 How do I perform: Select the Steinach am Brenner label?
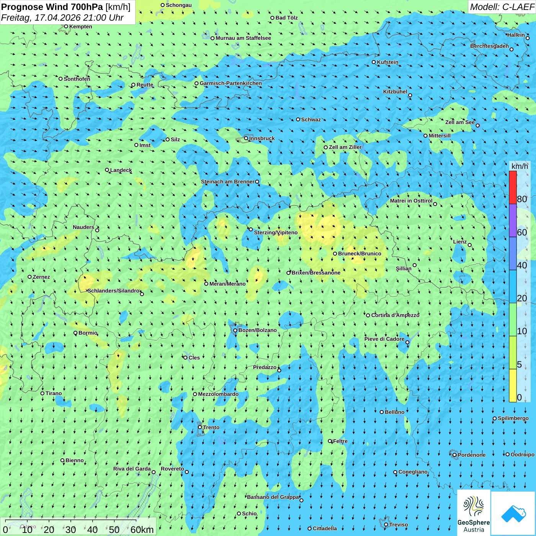228,181
